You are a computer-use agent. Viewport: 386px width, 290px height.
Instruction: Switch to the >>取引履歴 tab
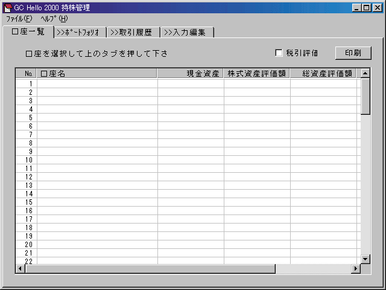coord(133,32)
